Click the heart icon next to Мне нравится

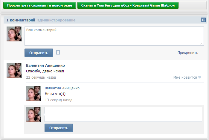point(200,77)
